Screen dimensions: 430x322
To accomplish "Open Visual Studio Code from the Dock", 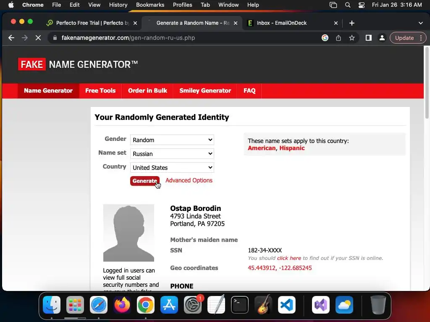I will pyautogui.click(x=286, y=305).
